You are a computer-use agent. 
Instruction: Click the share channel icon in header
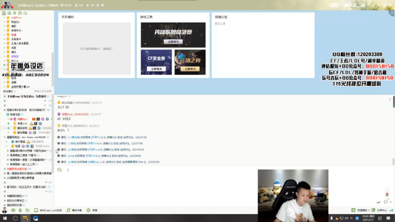point(98,5)
